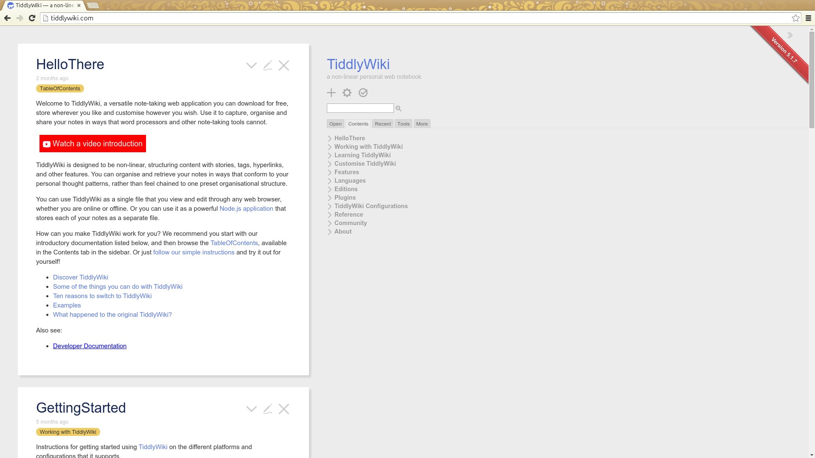Open a new browser tab

tap(93, 6)
